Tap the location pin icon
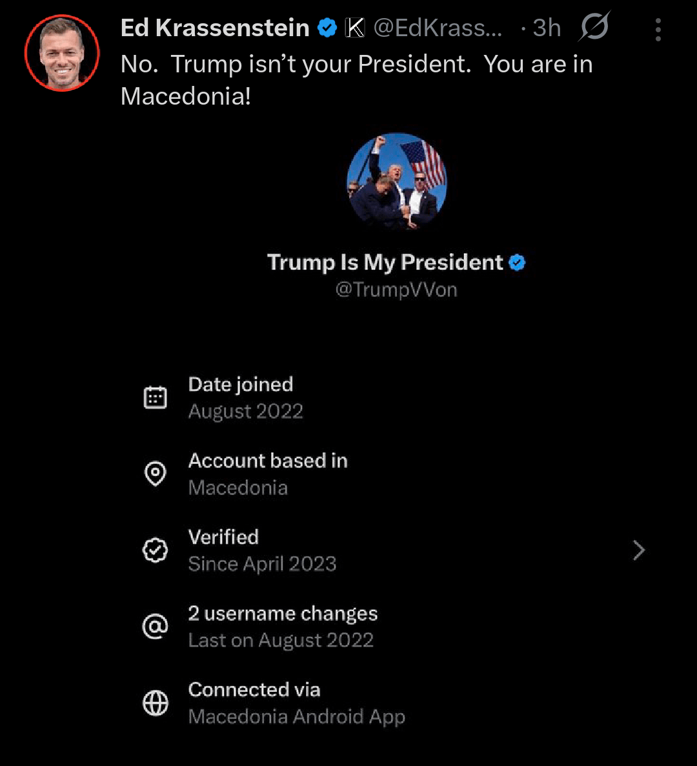 [x=155, y=474]
